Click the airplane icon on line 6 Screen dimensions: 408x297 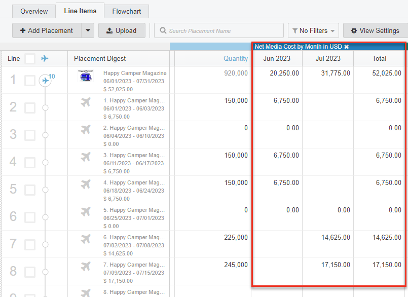(85, 212)
